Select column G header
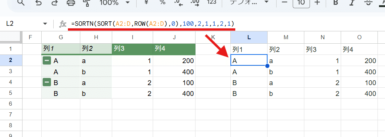Screen dimensions: 385x137 [x=61, y=37]
